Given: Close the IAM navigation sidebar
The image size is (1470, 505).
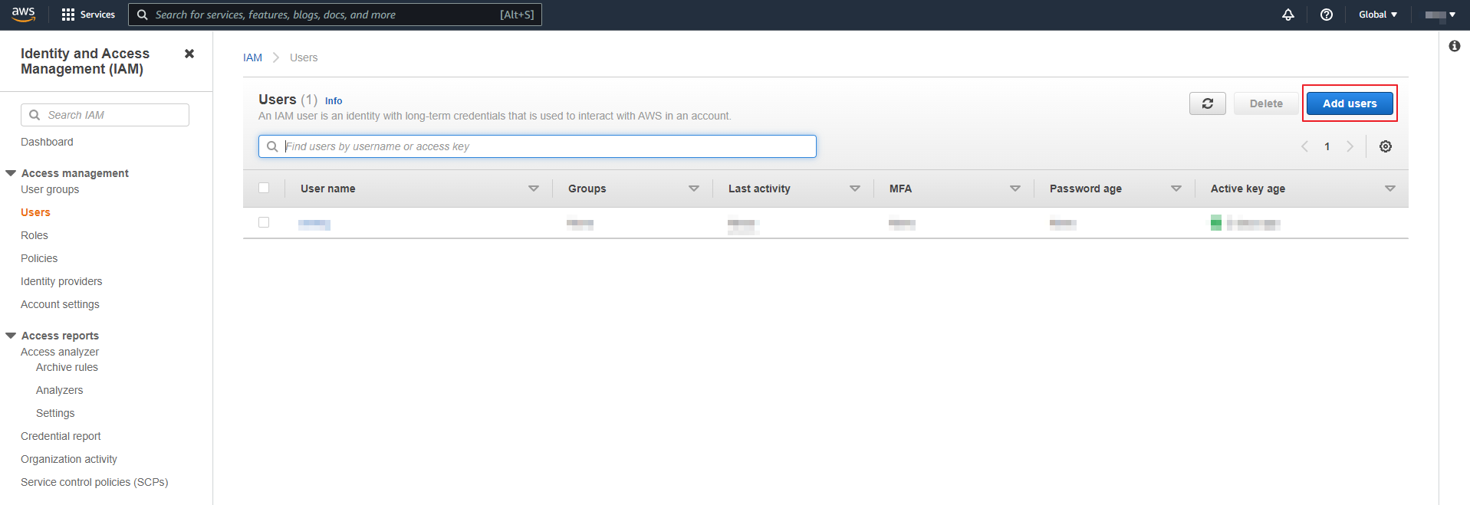Looking at the screenshot, I should (189, 54).
